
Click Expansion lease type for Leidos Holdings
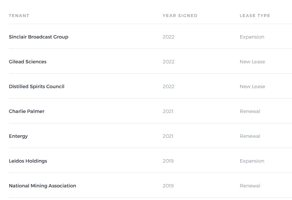[x=252, y=161]
